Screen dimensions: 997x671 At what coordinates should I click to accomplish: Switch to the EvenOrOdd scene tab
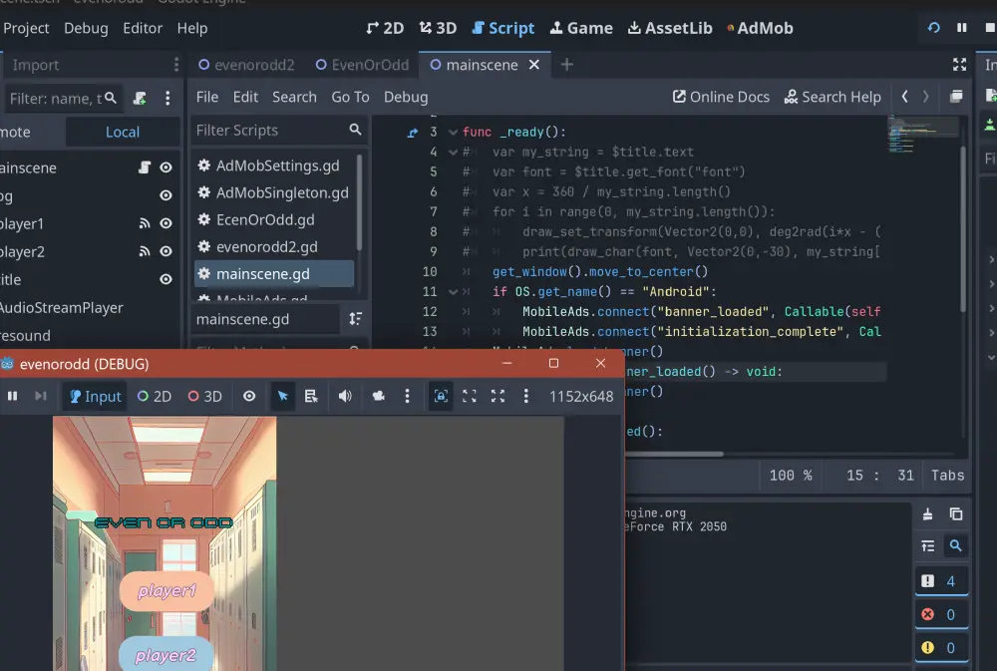click(x=363, y=65)
